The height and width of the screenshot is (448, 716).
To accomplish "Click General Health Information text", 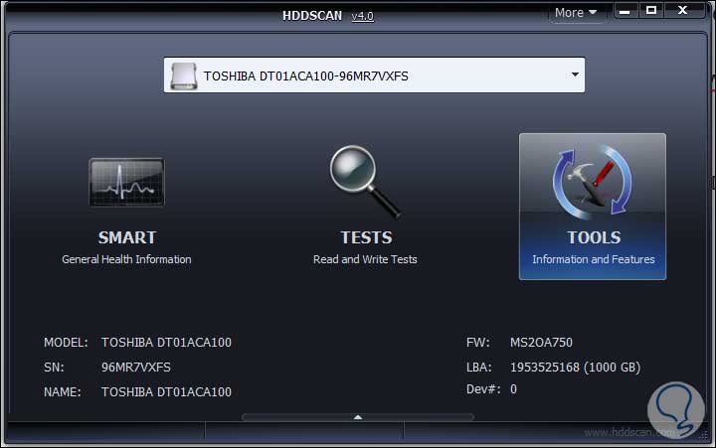I will point(126,259).
